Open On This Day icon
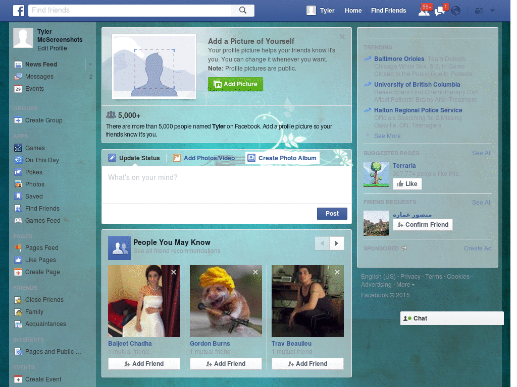Image resolution: width=517 pixels, height=387 pixels. pyautogui.click(x=18, y=160)
